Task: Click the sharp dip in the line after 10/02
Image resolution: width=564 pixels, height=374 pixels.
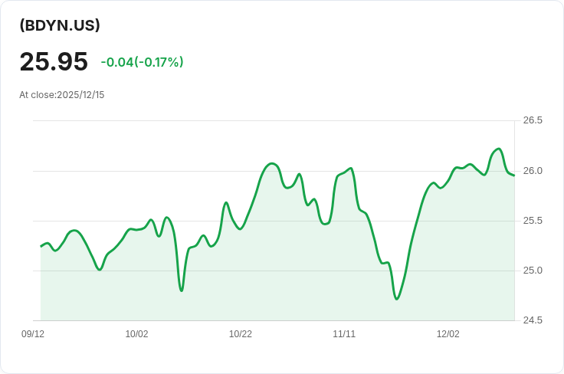Action: 182,290
